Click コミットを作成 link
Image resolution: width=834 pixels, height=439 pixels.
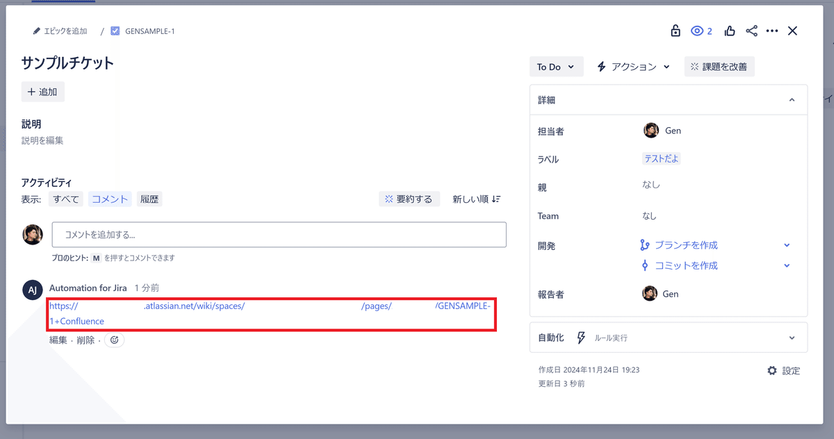[685, 265]
